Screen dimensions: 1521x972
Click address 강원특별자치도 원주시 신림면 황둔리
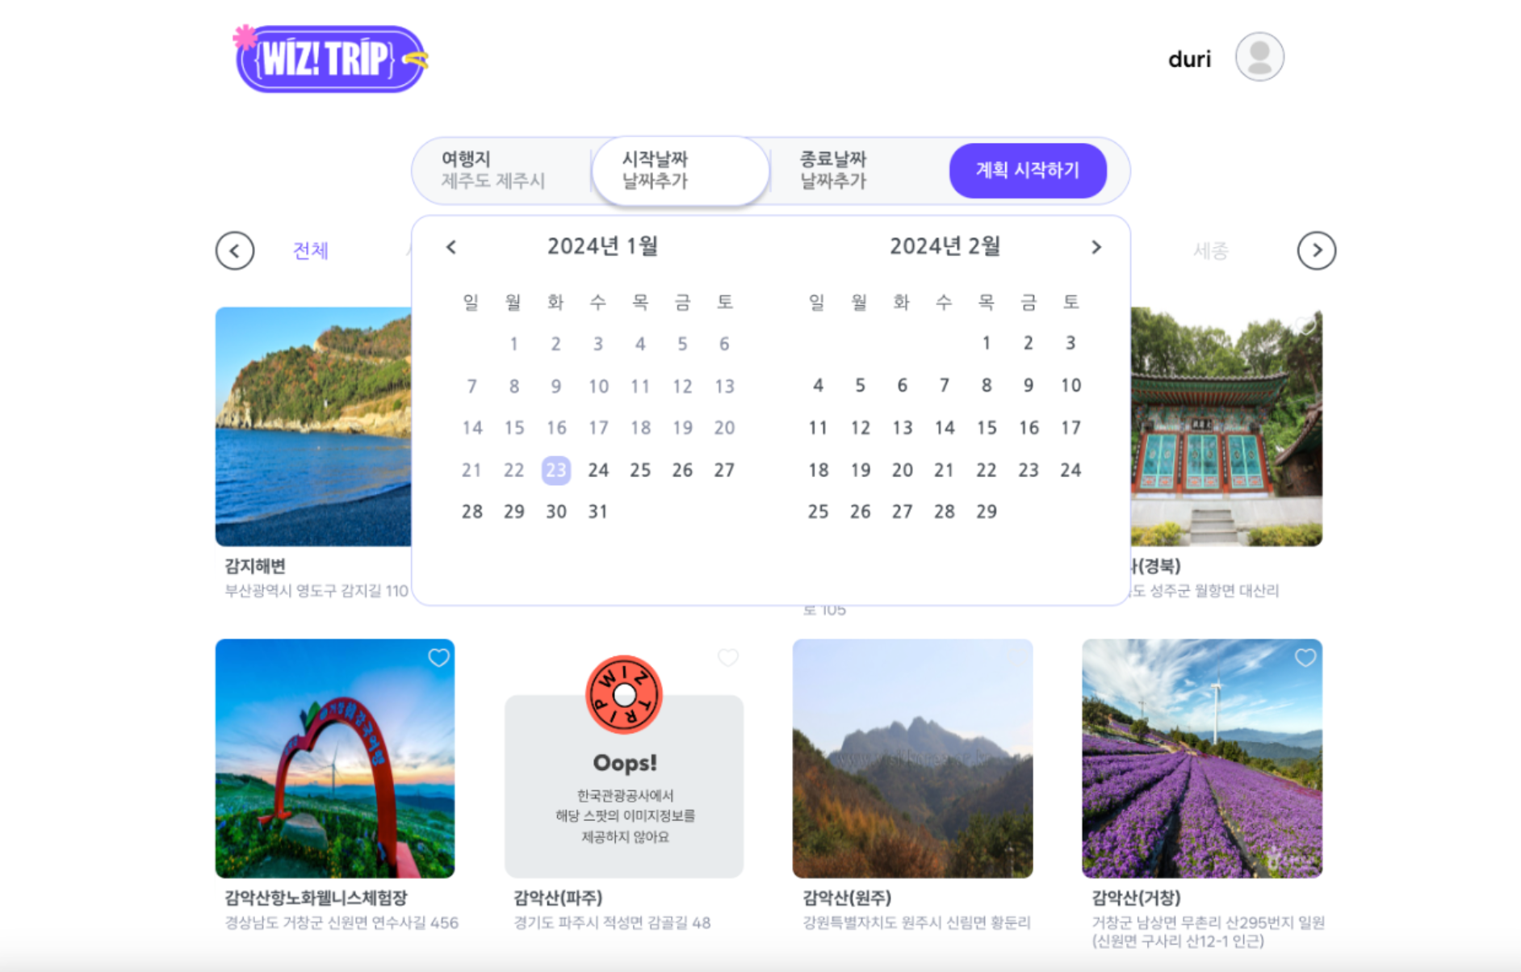click(x=916, y=923)
